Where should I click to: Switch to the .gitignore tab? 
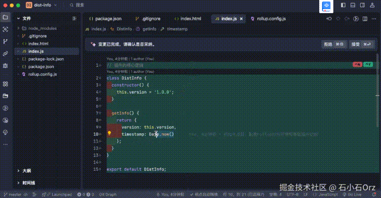pyautogui.click(x=148, y=19)
